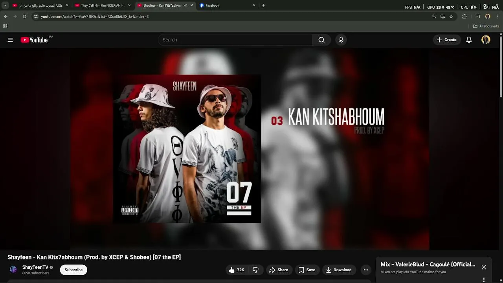Screen dimensions: 503x283
Task: Close the Shayfeen tab
Action: click(x=192, y=6)
